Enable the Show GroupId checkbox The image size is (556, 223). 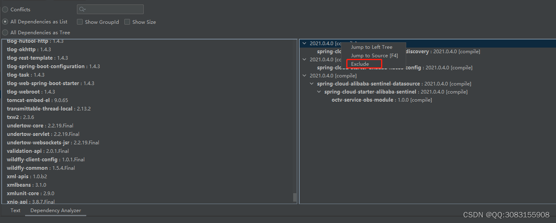[x=80, y=22]
